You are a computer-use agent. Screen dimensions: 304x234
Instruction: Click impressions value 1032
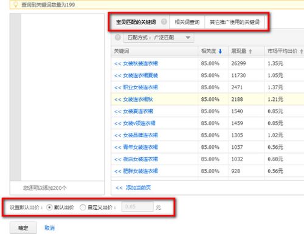237,159
